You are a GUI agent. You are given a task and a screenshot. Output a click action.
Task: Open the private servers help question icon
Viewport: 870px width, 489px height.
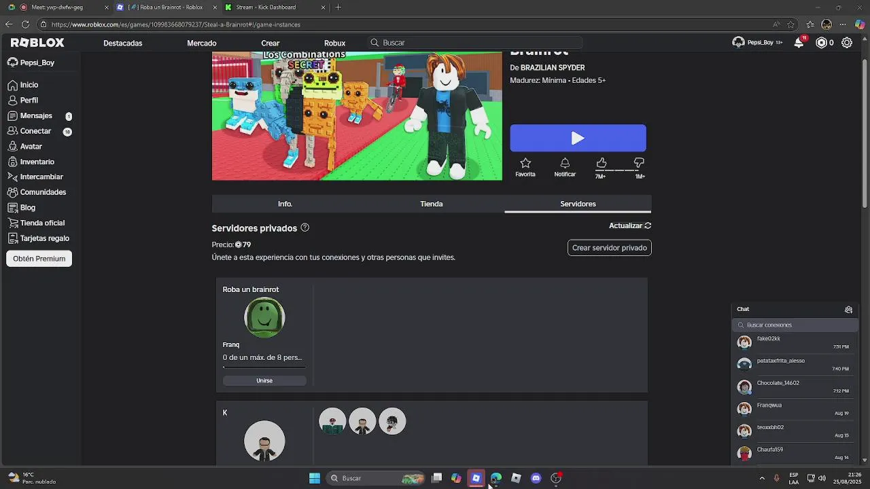[304, 228]
